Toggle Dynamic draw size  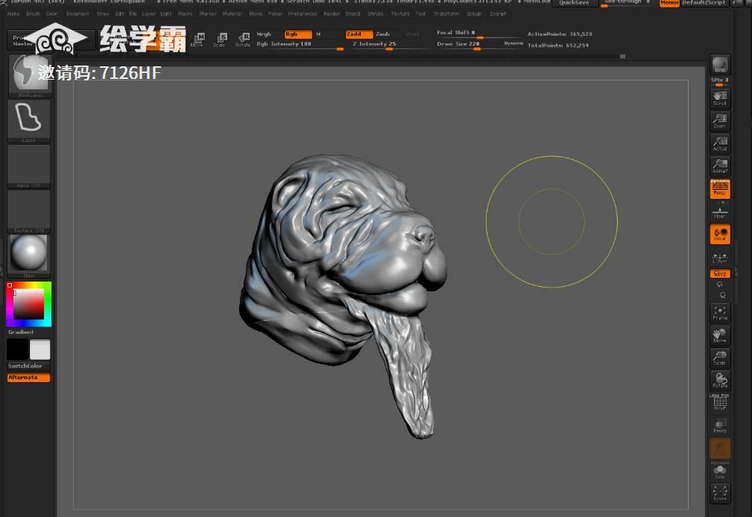514,44
